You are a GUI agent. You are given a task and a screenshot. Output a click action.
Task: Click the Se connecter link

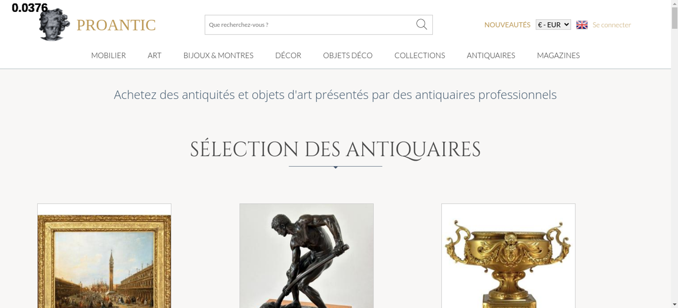(612, 25)
